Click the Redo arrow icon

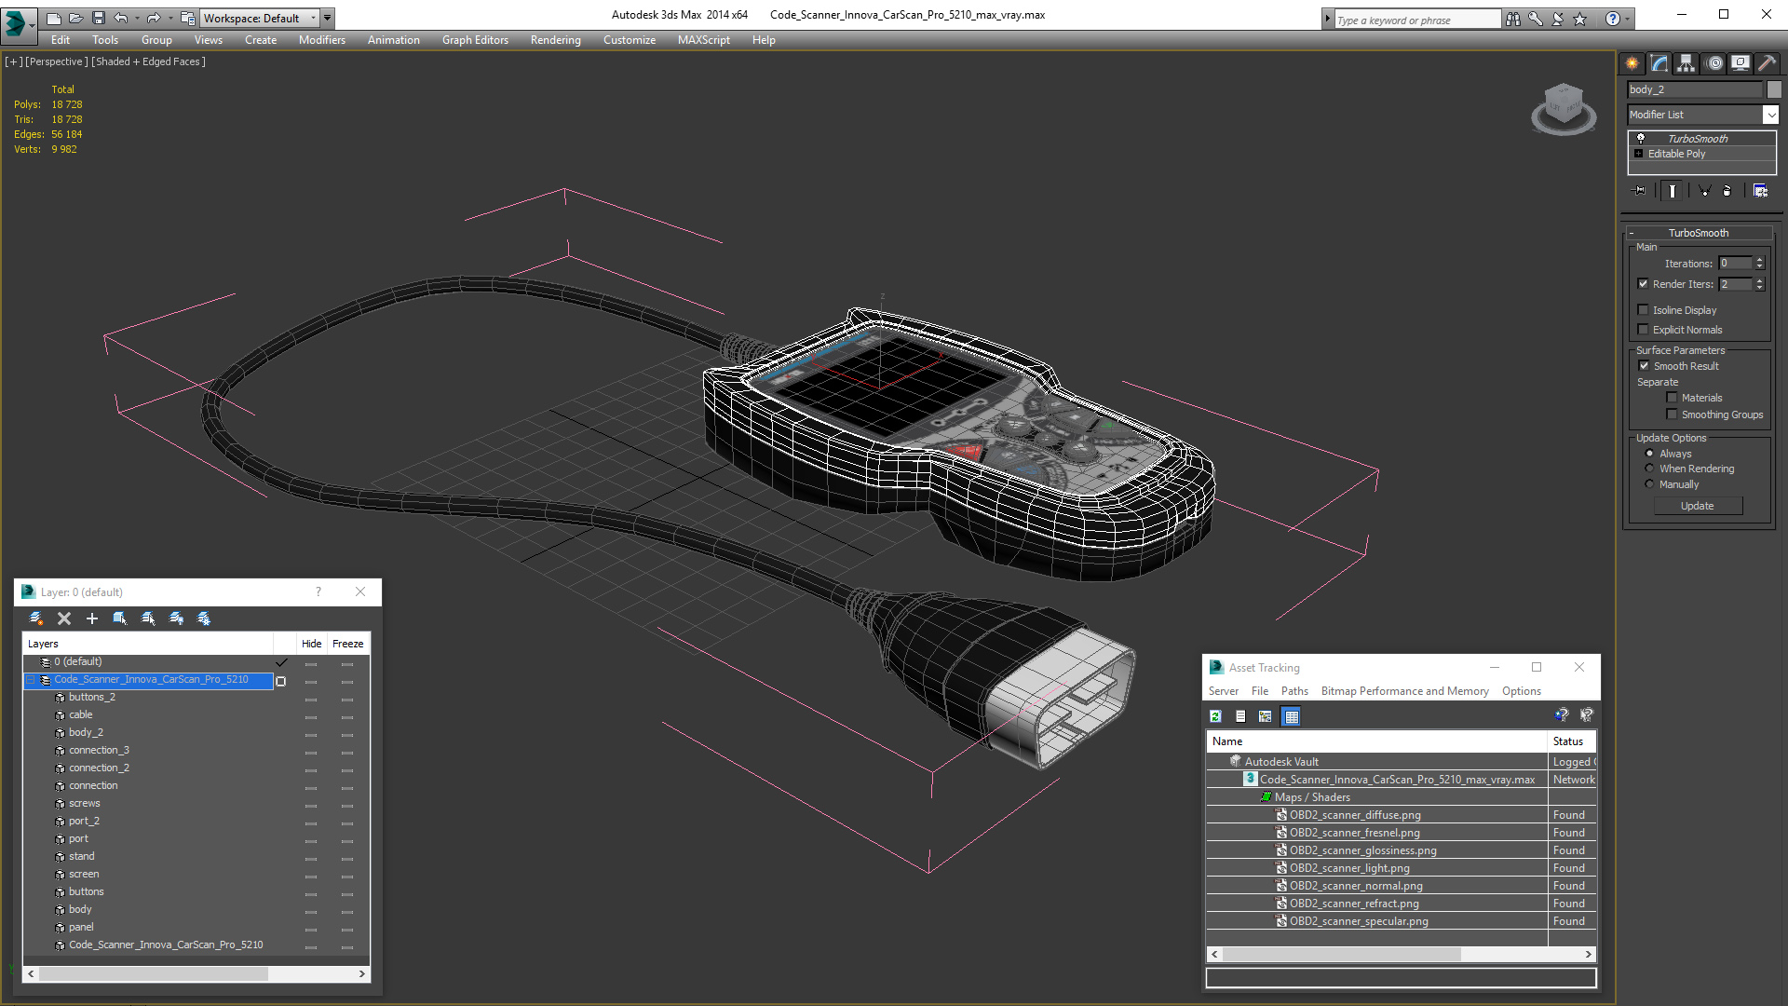point(154,18)
